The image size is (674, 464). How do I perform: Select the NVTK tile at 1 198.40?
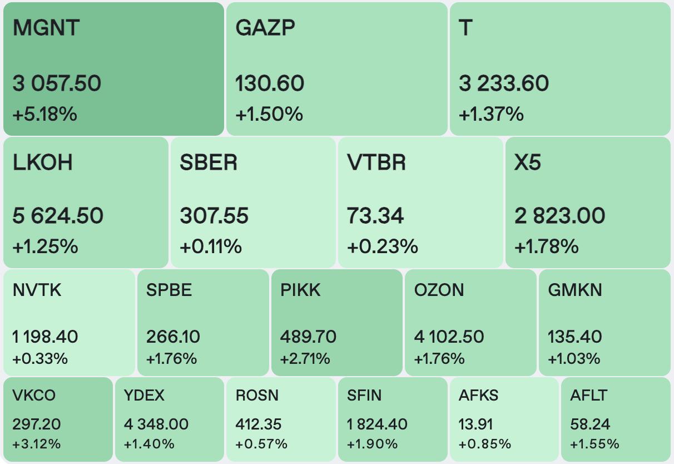[69, 323]
